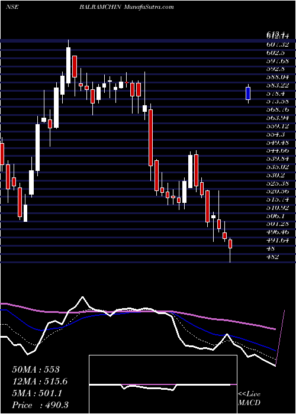Click the 559.12 price axis label
Image resolution: width=296 pixels, height=414 pixels.
click(x=278, y=126)
